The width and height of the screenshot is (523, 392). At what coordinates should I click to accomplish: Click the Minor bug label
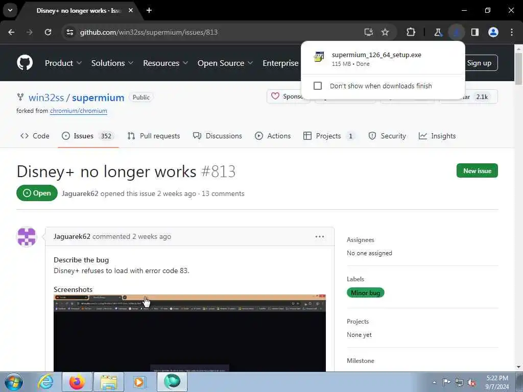click(x=365, y=292)
